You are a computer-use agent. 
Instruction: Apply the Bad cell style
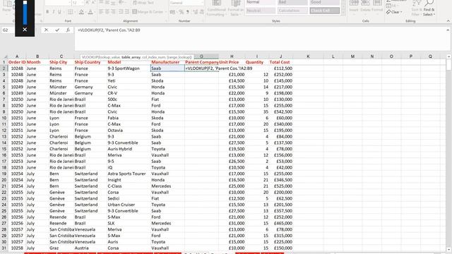292,3
